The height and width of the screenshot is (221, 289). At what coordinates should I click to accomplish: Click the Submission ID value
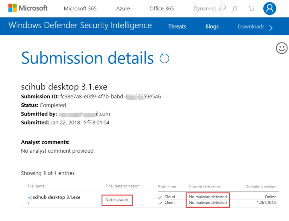point(111,97)
